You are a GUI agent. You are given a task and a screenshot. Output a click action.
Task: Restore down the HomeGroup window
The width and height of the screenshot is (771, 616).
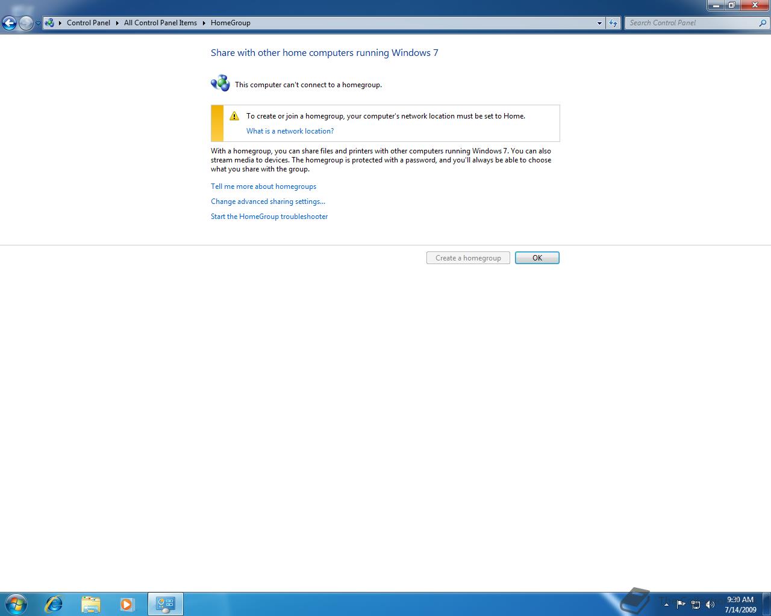pyautogui.click(x=731, y=5)
